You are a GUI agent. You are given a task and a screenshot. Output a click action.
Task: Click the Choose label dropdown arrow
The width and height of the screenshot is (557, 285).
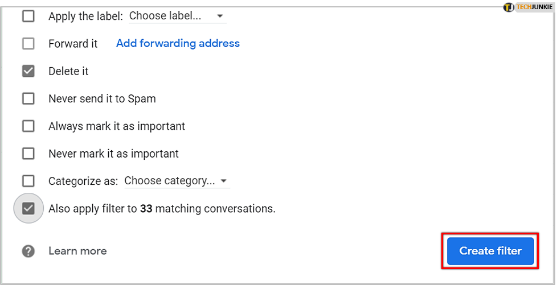tap(220, 16)
